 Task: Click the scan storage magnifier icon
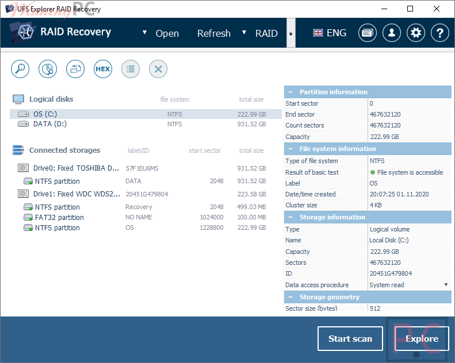[20, 69]
